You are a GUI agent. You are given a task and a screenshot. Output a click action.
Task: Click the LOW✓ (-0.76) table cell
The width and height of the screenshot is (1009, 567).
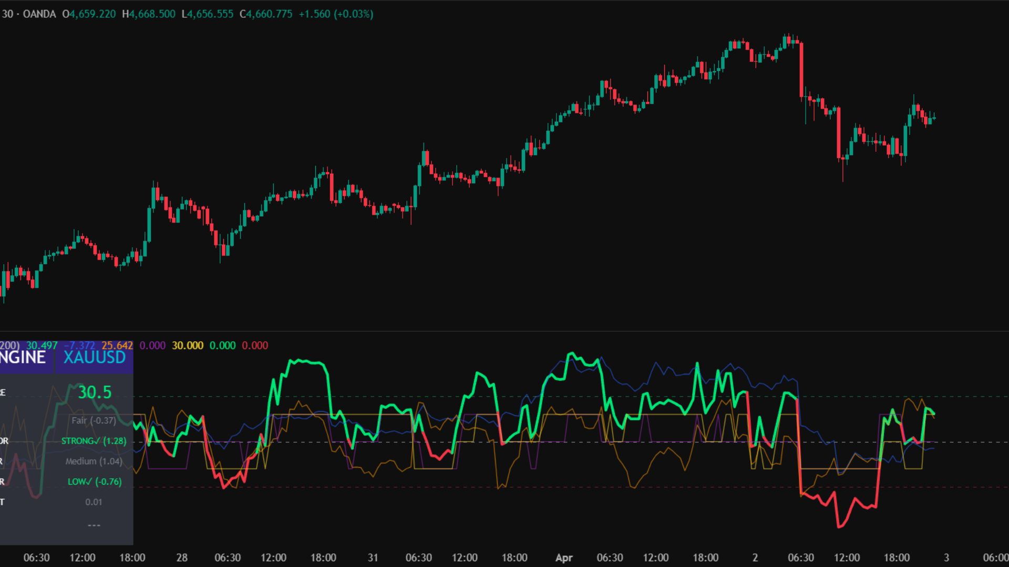(95, 481)
